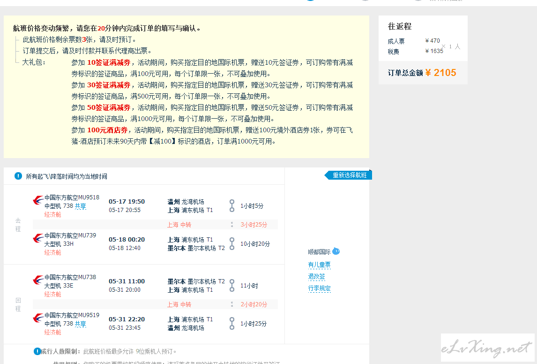Click the 100元酒店券 red text
Viewport: 537px width, 364px height.
107,130
